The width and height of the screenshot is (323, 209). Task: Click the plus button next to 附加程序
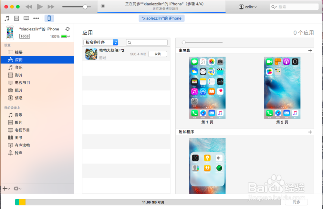(310, 131)
